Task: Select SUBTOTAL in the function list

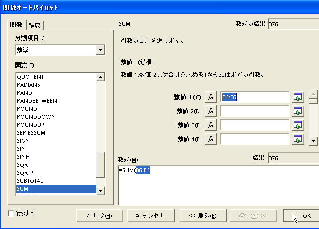Action: point(56,181)
